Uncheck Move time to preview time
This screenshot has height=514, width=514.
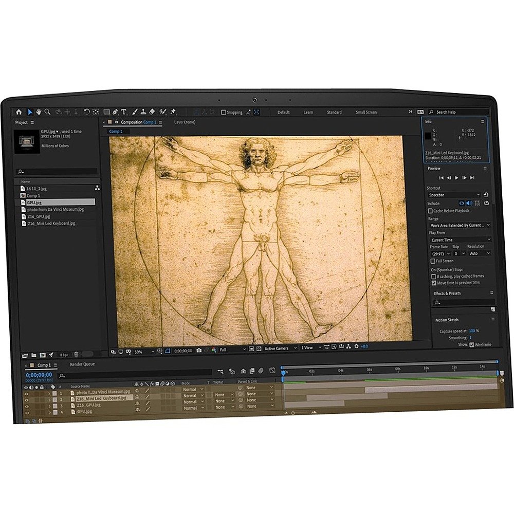click(434, 283)
